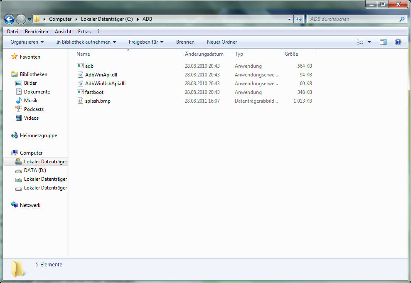
Task: Select Lokaler Datenträger (C:) breadcrumb
Action: tap(107, 19)
